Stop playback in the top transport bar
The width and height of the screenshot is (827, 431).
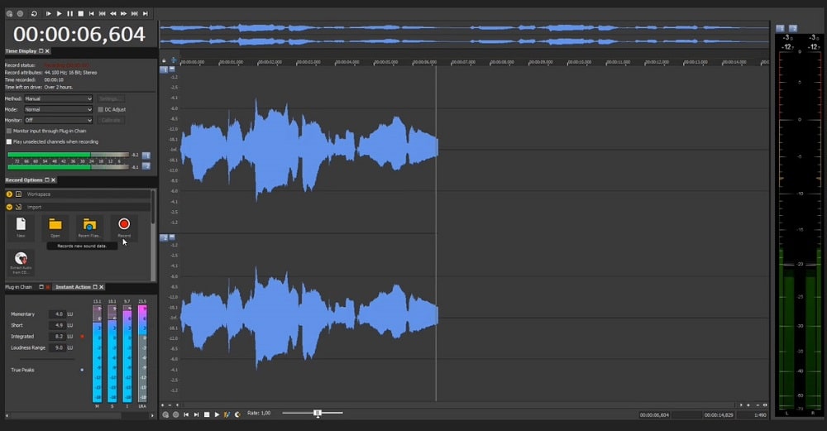[81, 14]
